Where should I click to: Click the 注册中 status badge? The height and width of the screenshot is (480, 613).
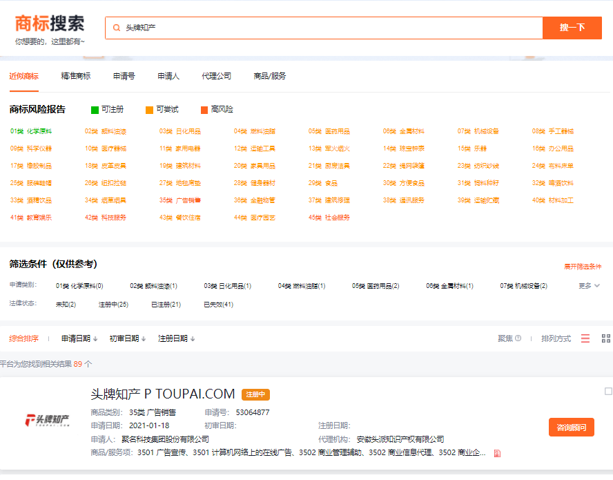click(x=255, y=395)
